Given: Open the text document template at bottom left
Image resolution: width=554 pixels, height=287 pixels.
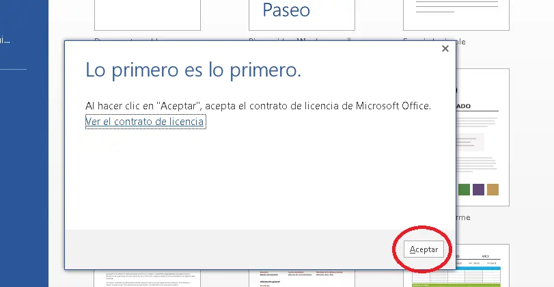Looking at the screenshot, I should click(x=148, y=279).
